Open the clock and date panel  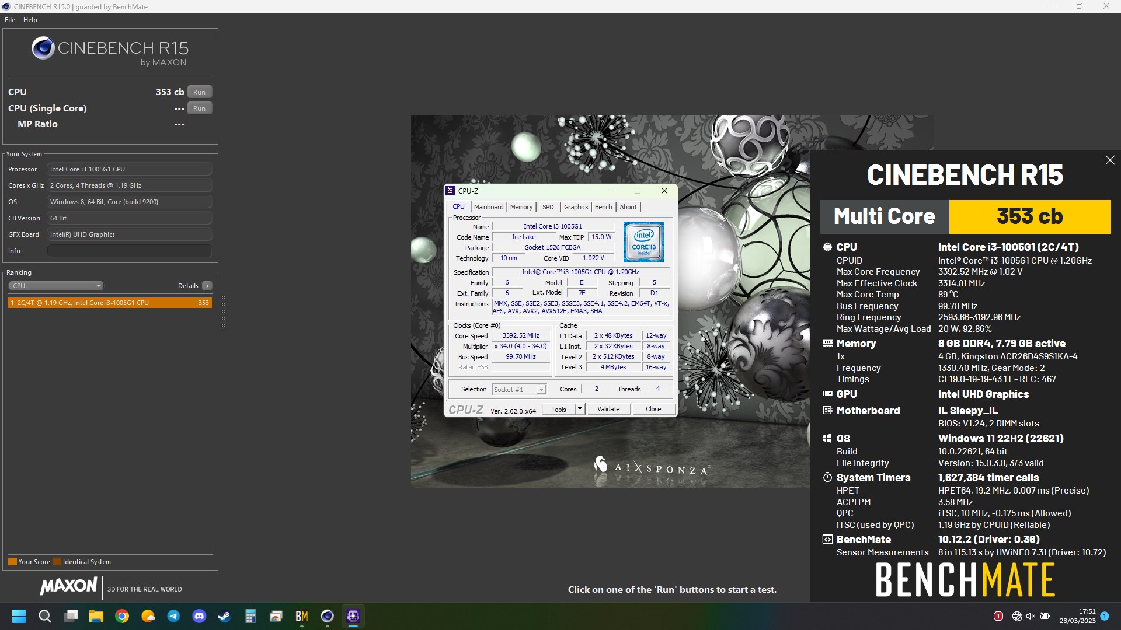tap(1078, 616)
